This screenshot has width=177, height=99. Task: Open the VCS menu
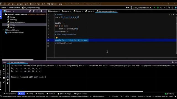[x=48, y=4]
